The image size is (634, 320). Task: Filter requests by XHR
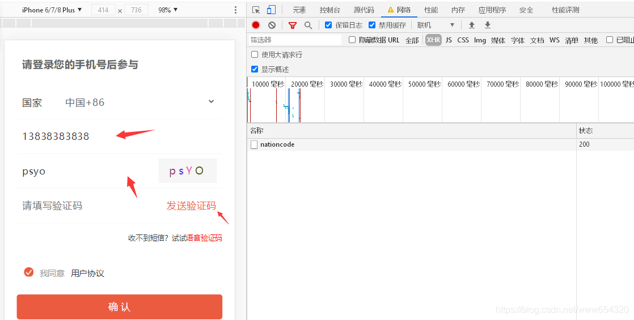coord(433,40)
